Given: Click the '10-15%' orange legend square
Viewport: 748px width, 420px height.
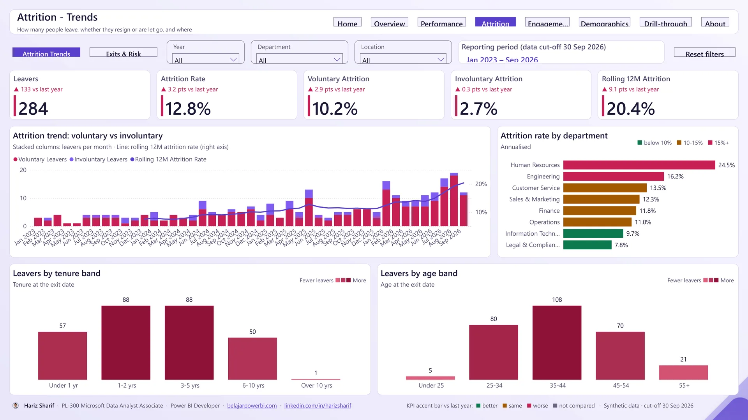Looking at the screenshot, I should [x=679, y=143].
